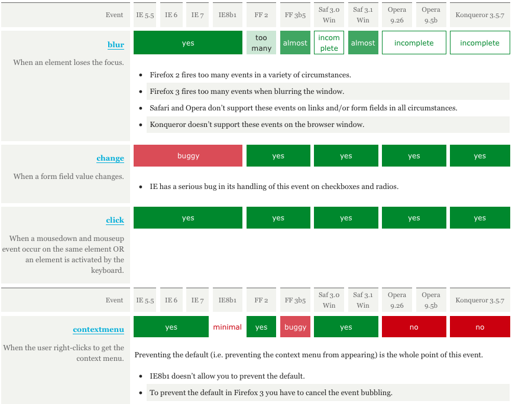
Task: Click description 'When a form field value changes.'
Action: tap(69, 177)
